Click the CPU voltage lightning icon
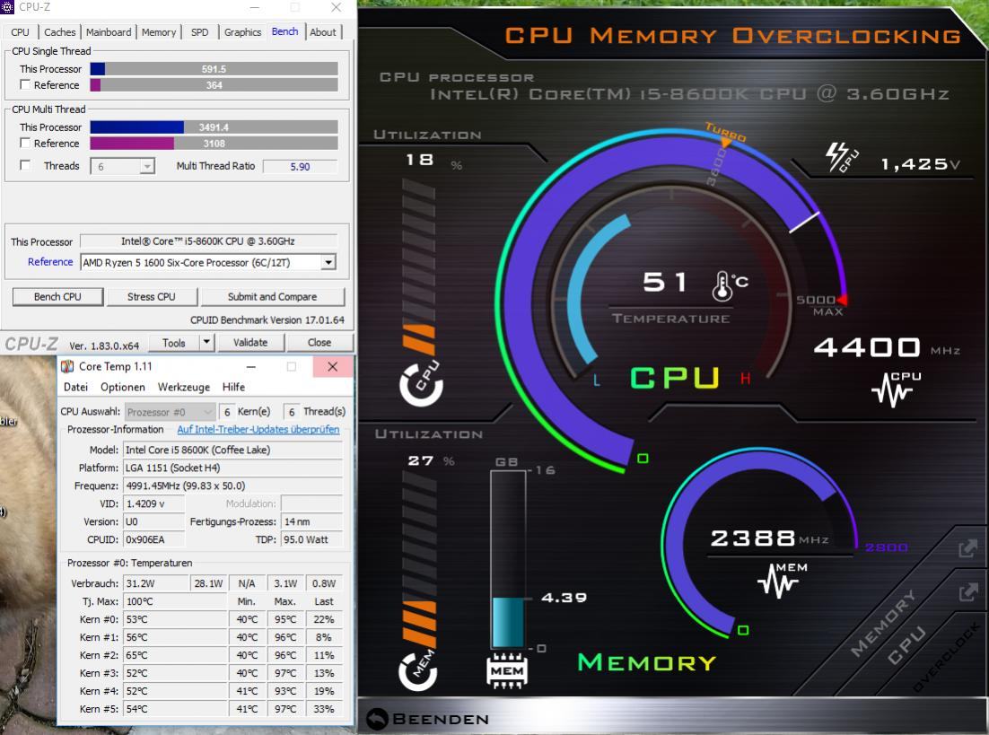Screen dimensions: 989x735 pos(842,156)
